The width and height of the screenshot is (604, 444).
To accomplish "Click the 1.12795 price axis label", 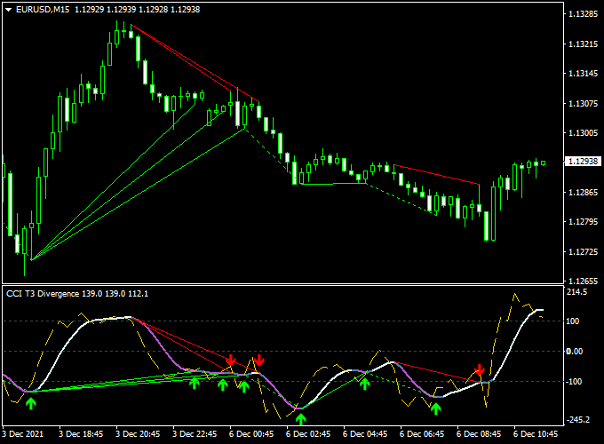I will pyautogui.click(x=583, y=222).
